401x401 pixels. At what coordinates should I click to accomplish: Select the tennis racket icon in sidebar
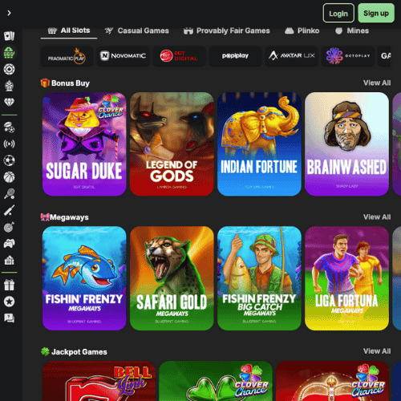click(9, 193)
